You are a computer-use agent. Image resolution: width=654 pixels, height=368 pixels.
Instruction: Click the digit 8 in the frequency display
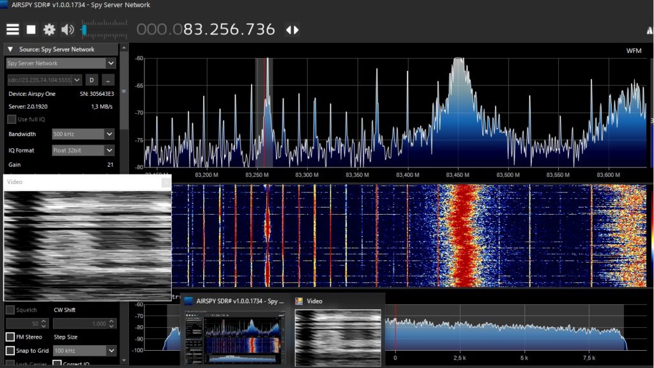click(188, 29)
